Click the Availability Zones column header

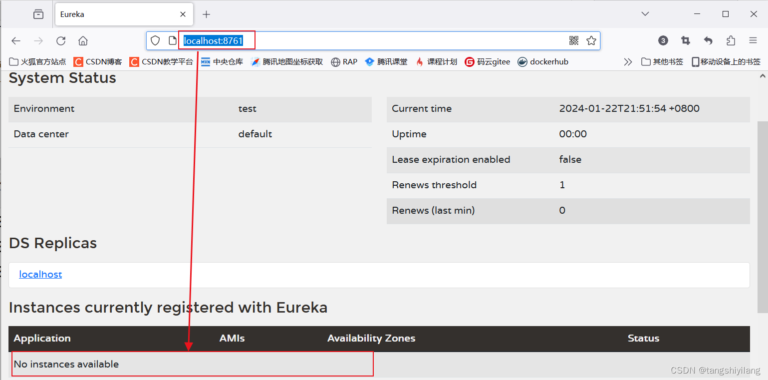click(x=371, y=339)
